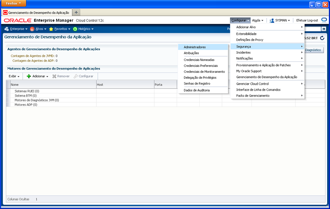330x209 pixels.
Task: Select Definições de Proxy
Action: click(x=268, y=40)
